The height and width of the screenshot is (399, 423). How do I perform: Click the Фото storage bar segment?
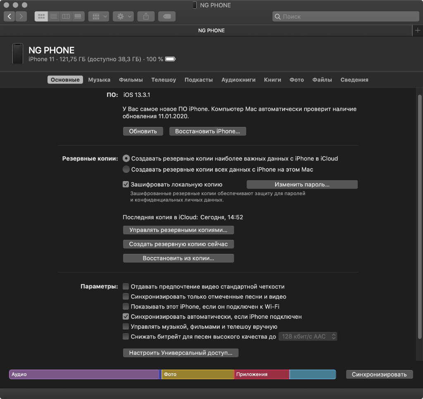198,375
